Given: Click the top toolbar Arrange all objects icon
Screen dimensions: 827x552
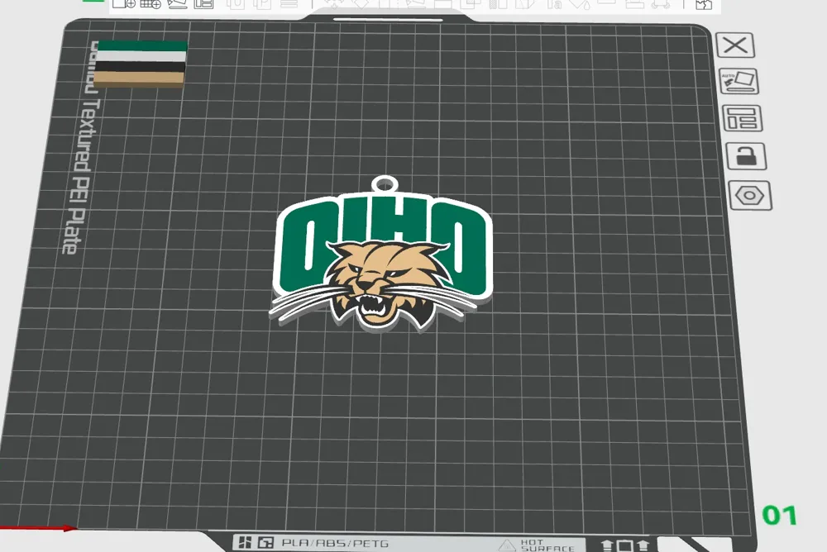Looking at the screenshot, I should (x=203, y=3).
